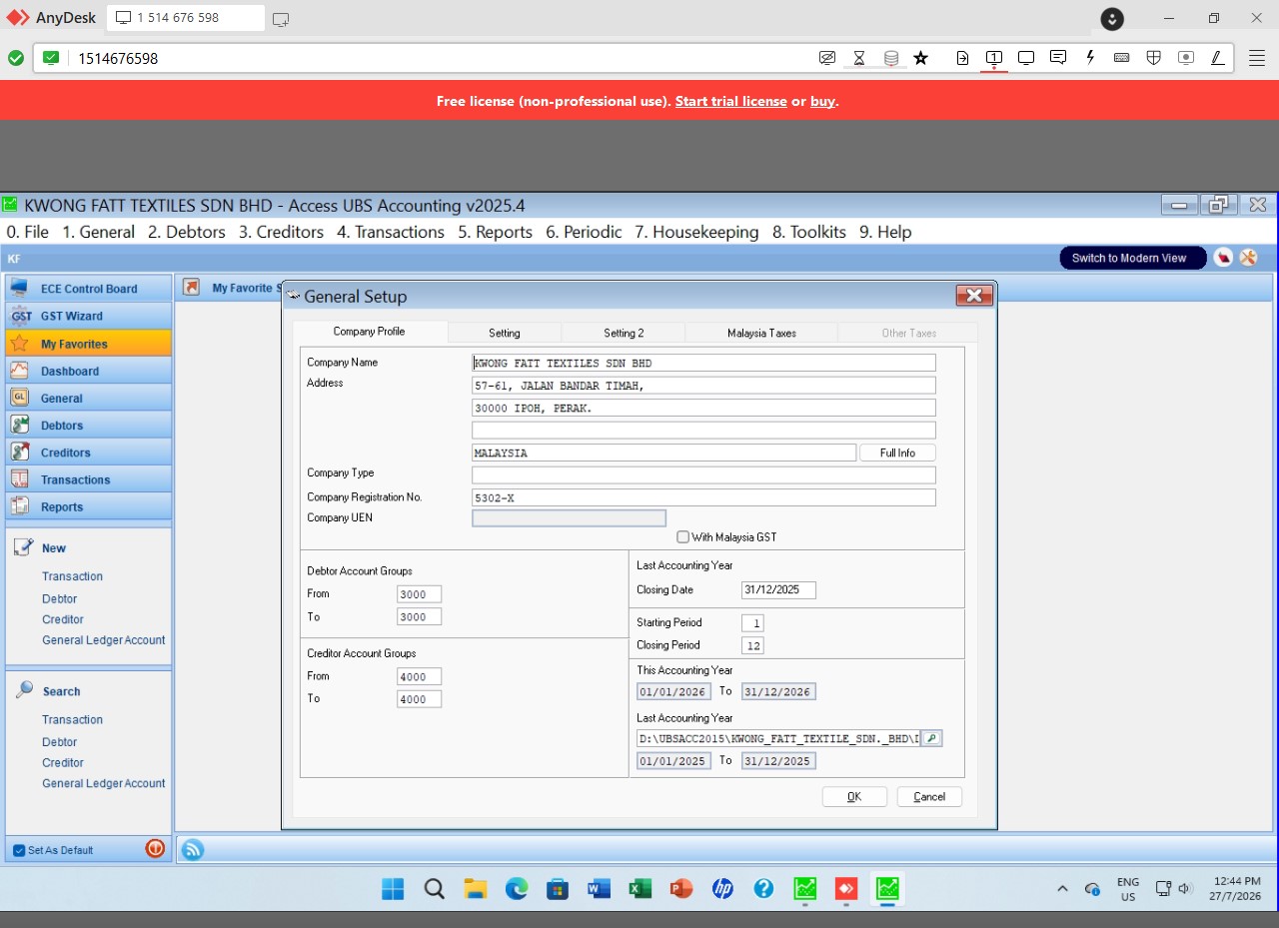Image resolution: width=1279 pixels, height=928 pixels.
Task: Open AnyDesk display settings monitor icon
Action: click(x=1026, y=58)
